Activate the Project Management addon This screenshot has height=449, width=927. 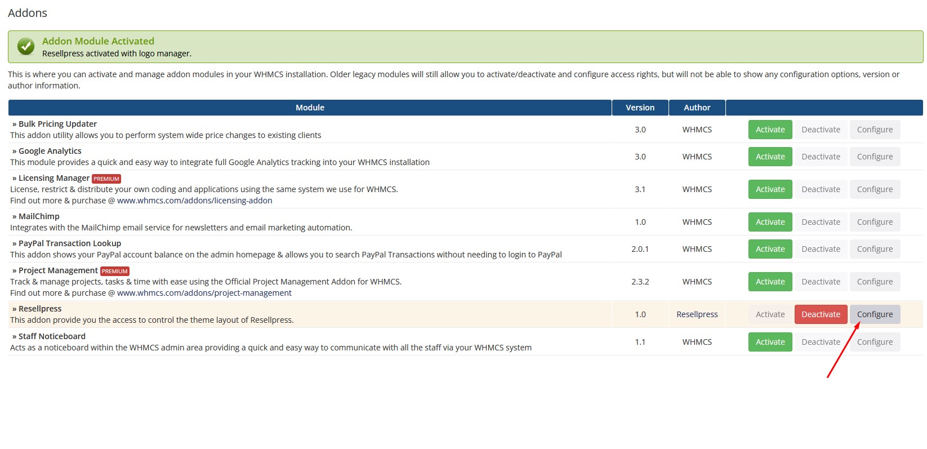click(x=770, y=282)
